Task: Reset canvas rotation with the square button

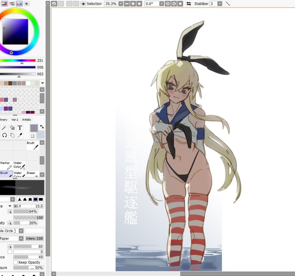Action: (180, 4)
